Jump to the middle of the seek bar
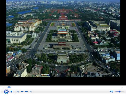126x96 pixels. [x=63, y=87]
